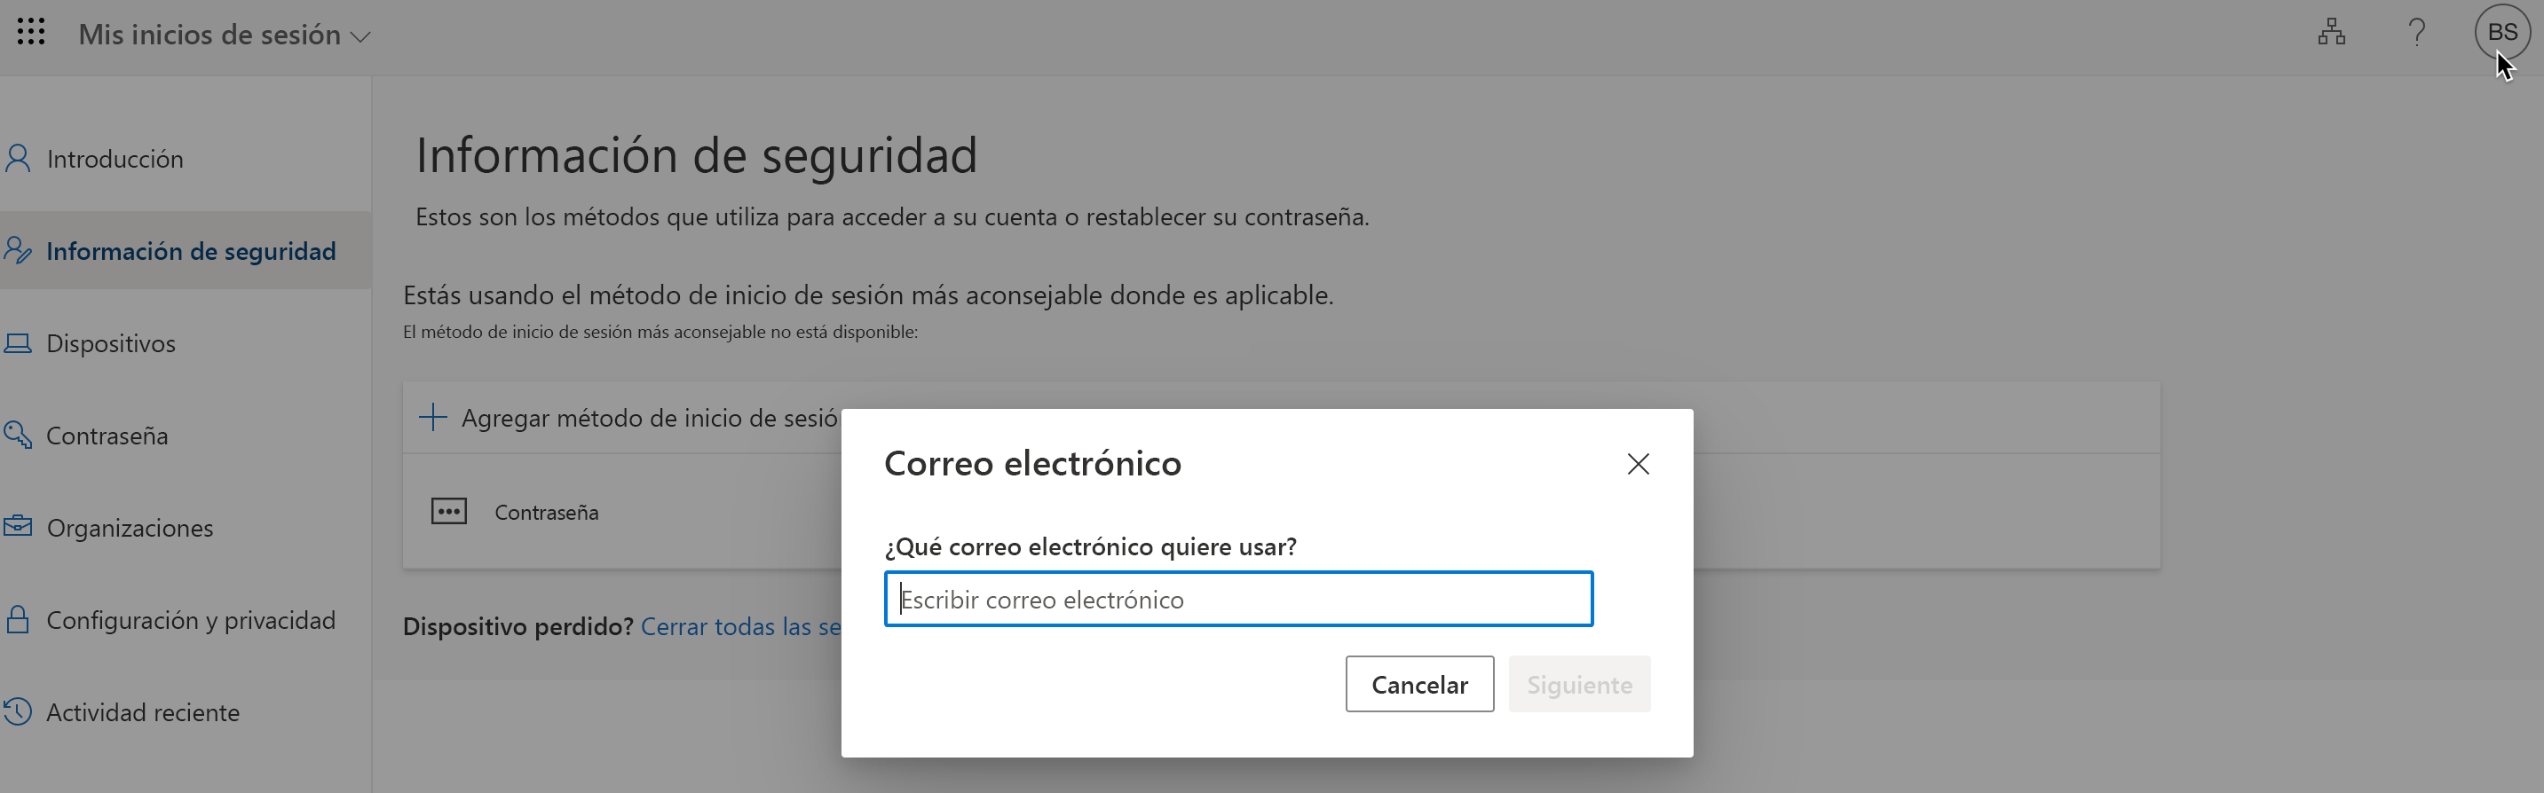Screen dimensions: 2544x793
Task: Click the Dispositivos monitor icon
Action: 18,342
